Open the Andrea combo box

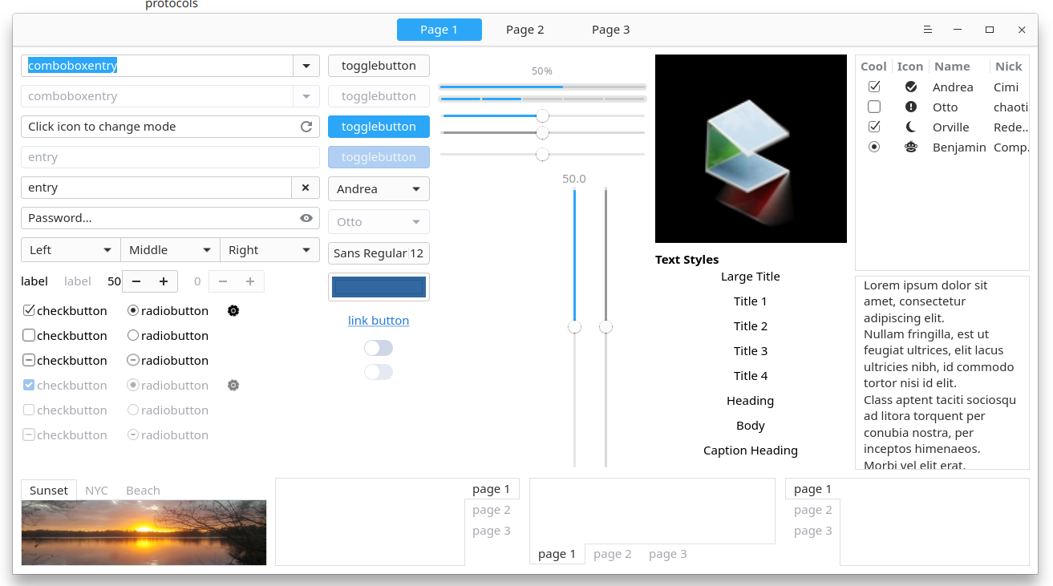pos(379,189)
